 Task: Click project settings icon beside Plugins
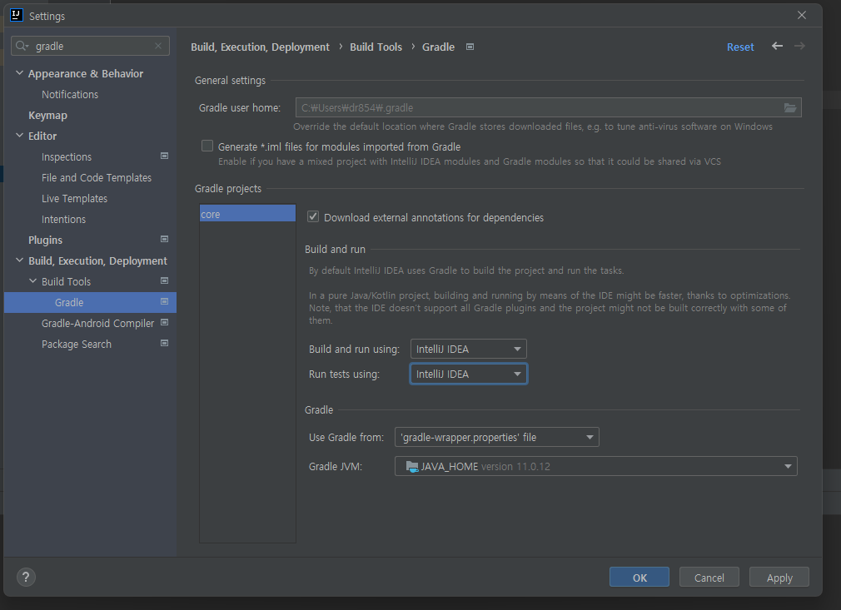(165, 239)
